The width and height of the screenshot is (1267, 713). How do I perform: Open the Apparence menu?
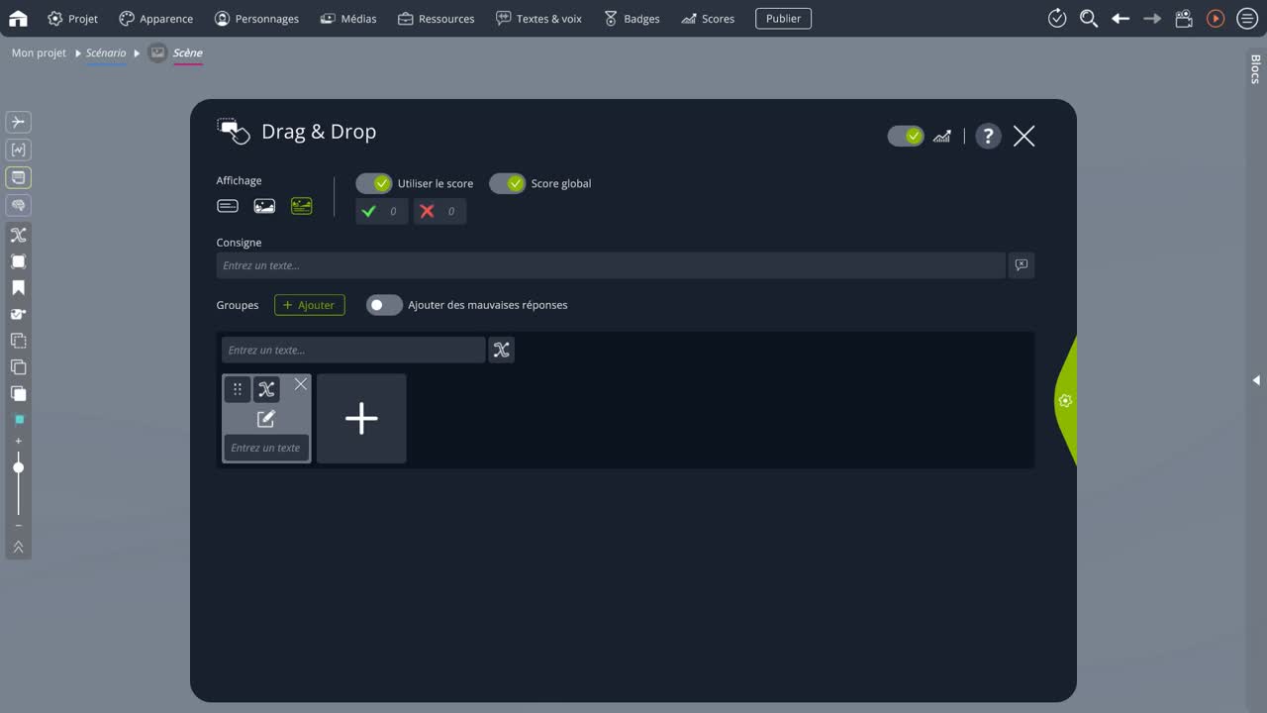[x=155, y=18]
